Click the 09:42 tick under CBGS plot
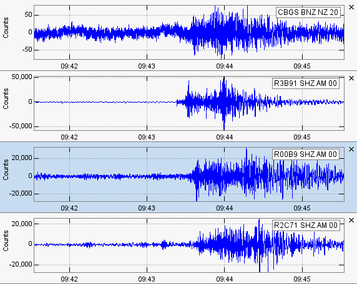Screen dimensions: 357x284 point(69,66)
